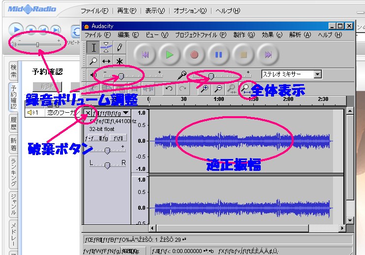365x255 pixels.
Task: Click Audacity Skip to End button
Action: 268,55
